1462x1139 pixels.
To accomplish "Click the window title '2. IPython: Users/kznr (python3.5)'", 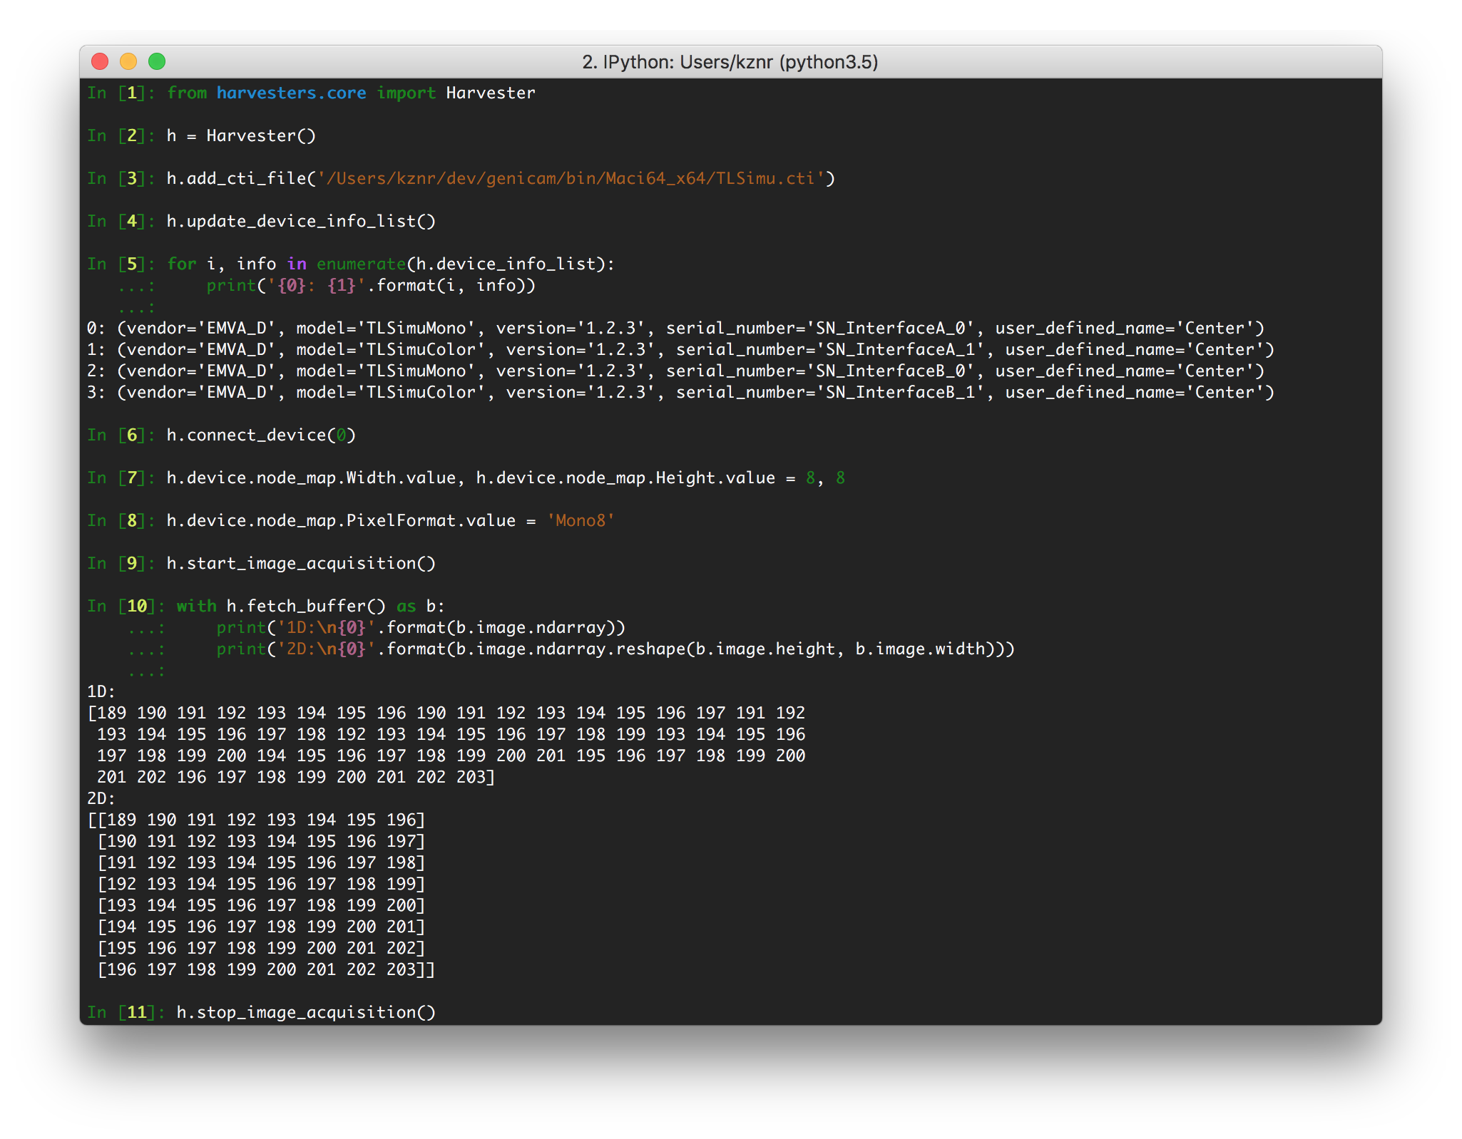I will tap(730, 62).
